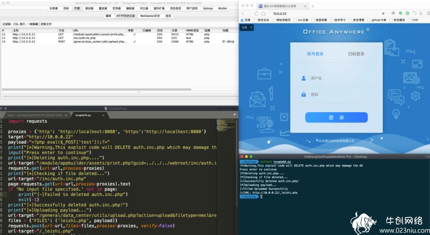Click terminal line with _leishi.php URL
The image size is (430, 235).
tap(269, 193)
